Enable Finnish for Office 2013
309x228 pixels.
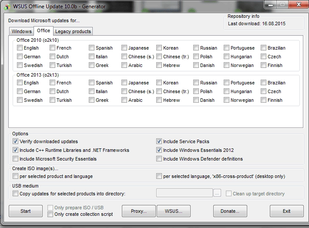263,100
